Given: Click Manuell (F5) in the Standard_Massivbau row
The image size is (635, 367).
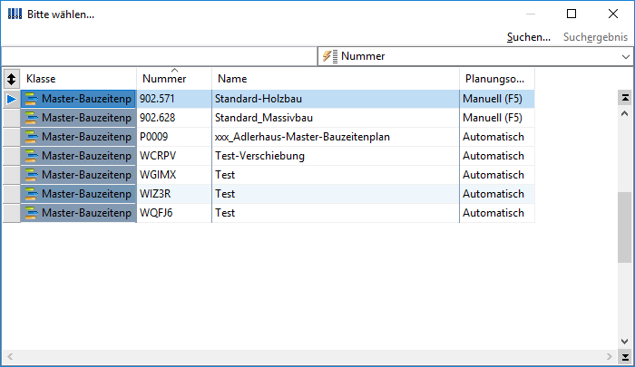Looking at the screenshot, I should [493, 118].
